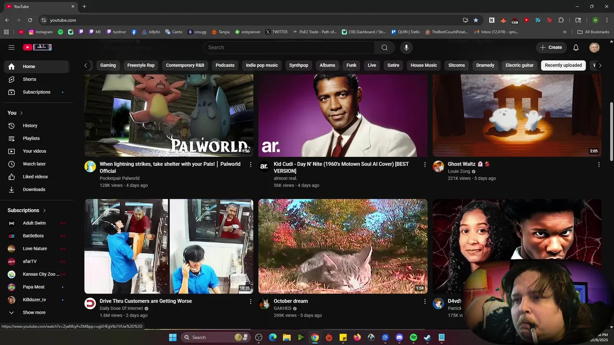
Task: Open Daily Dose Of Internet channel avatar
Action: [x=90, y=303]
